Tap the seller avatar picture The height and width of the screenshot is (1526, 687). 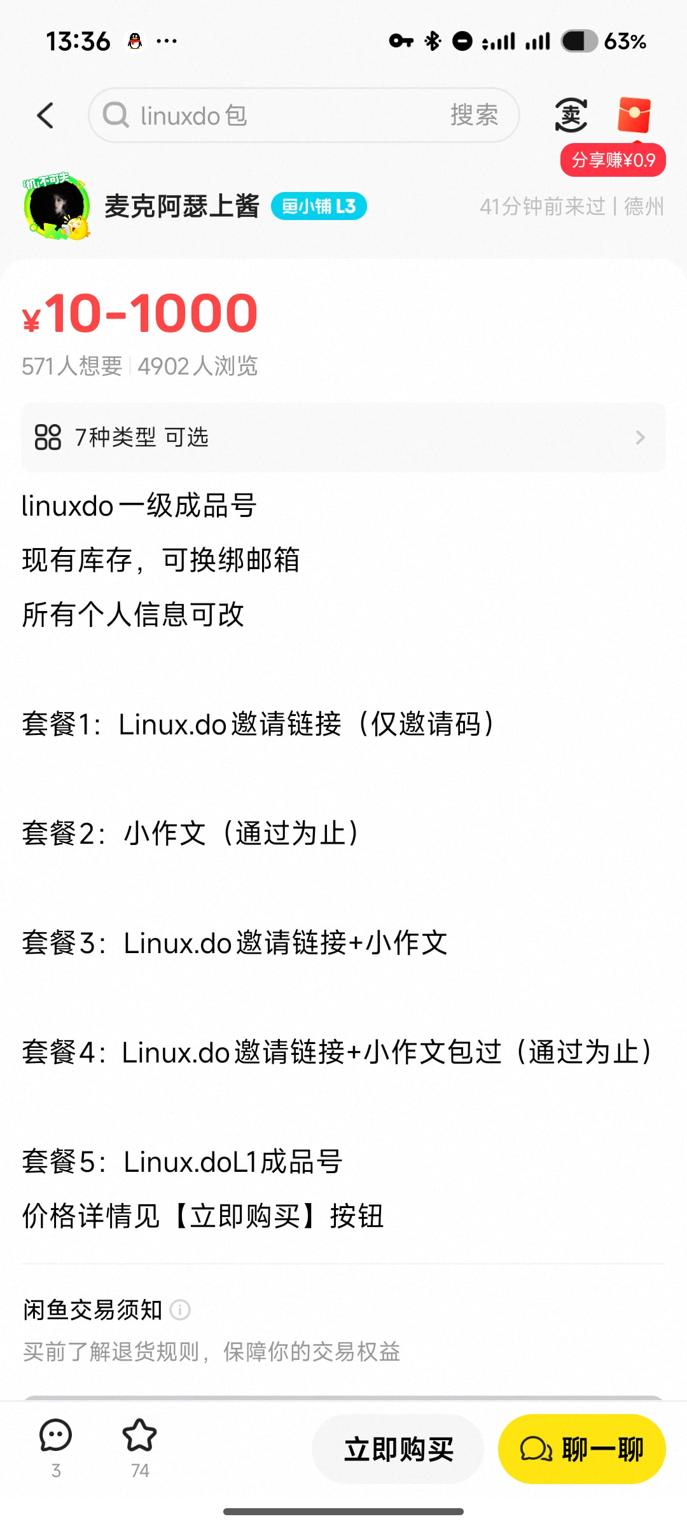57,206
